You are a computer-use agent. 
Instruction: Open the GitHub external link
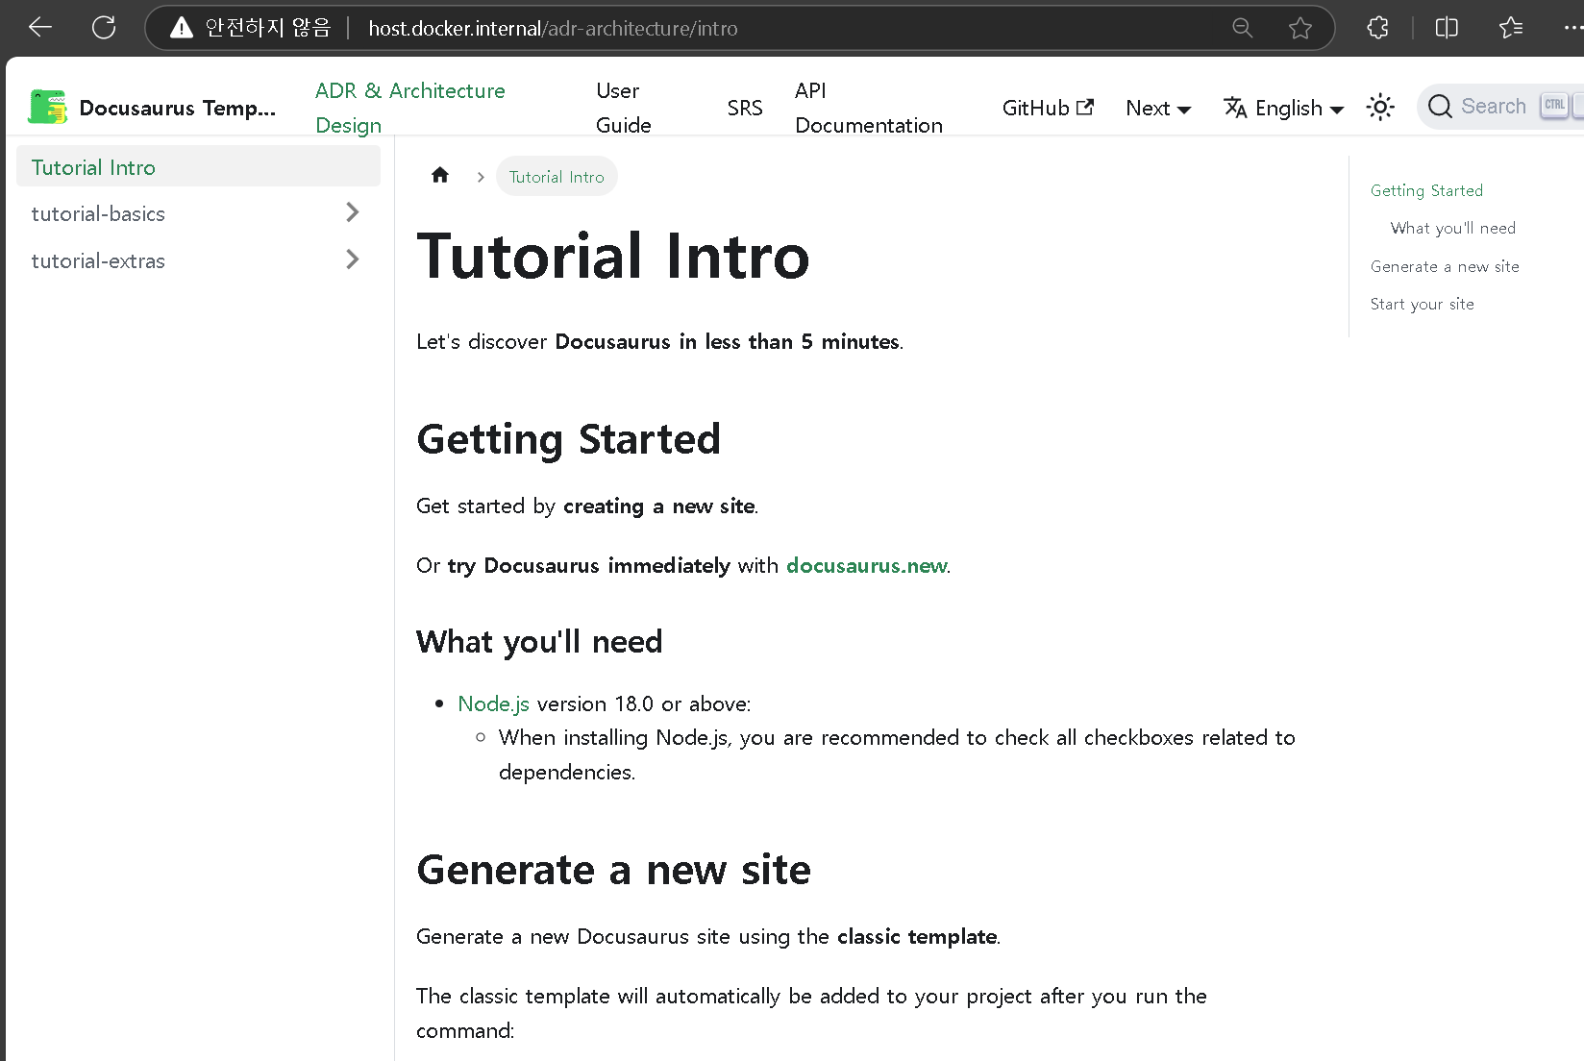(1048, 108)
